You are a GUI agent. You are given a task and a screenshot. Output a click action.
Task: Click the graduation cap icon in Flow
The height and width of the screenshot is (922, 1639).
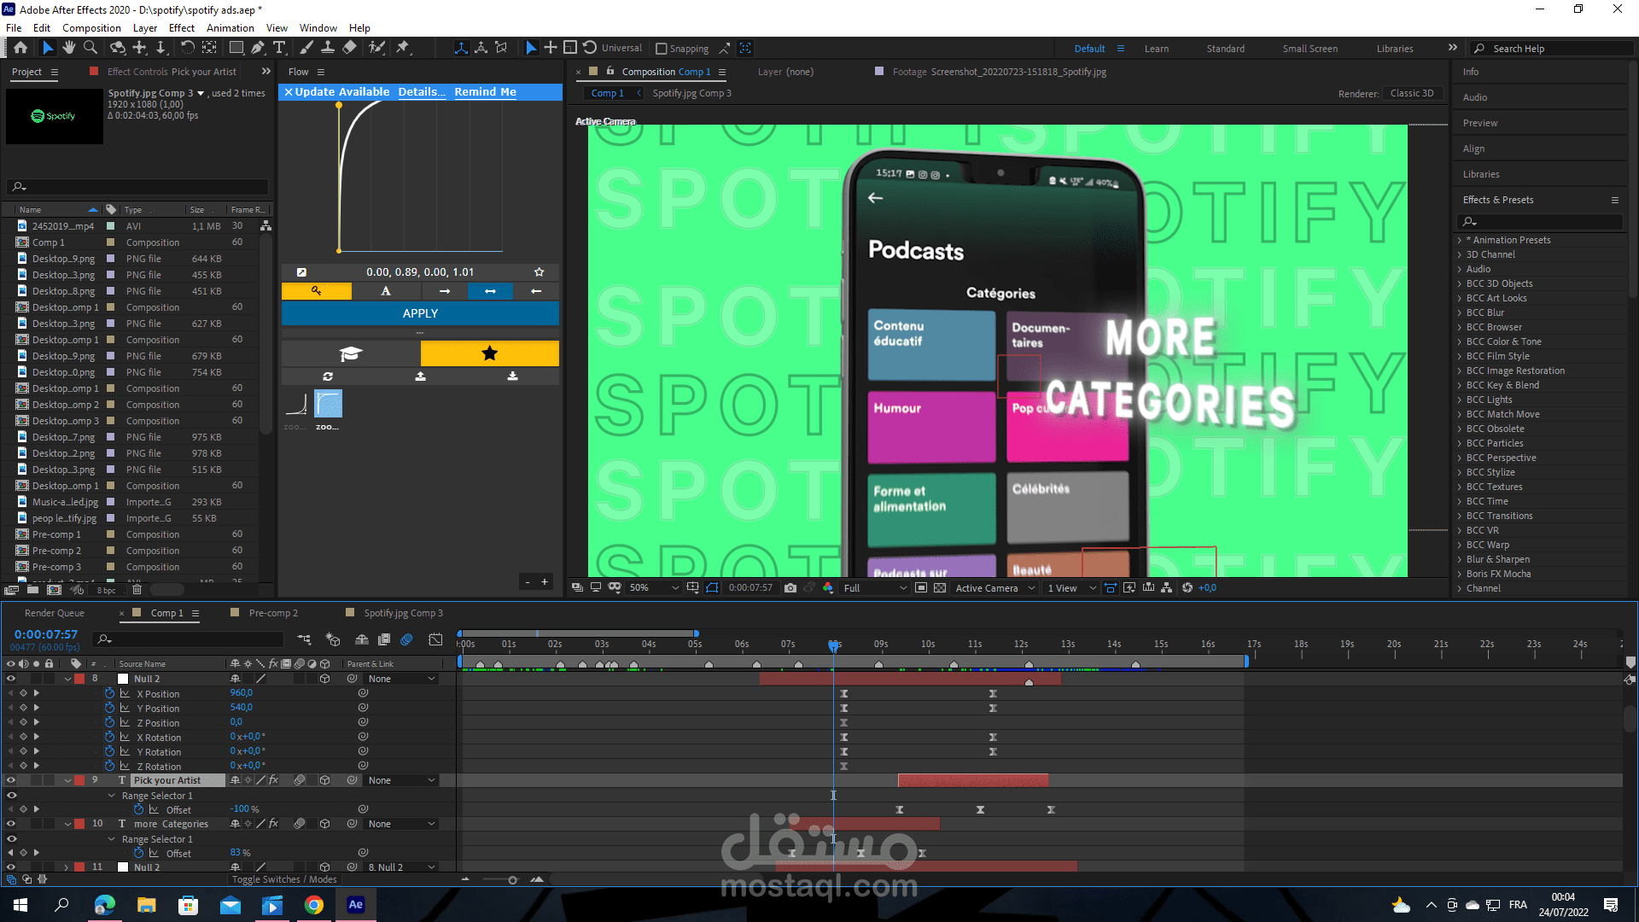point(350,353)
